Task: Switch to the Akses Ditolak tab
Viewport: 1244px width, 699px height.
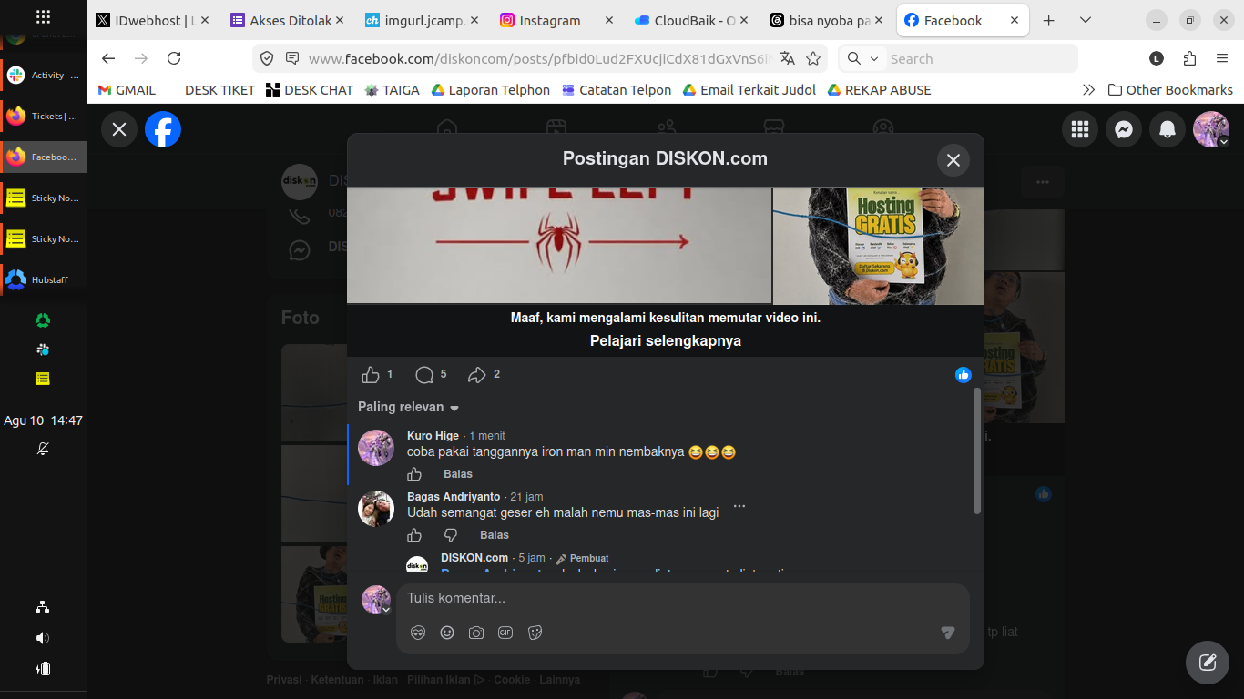Action: point(287,20)
